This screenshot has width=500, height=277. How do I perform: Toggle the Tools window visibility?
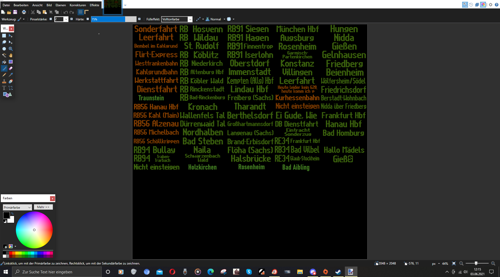pyautogui.click(x=465, y=5)
